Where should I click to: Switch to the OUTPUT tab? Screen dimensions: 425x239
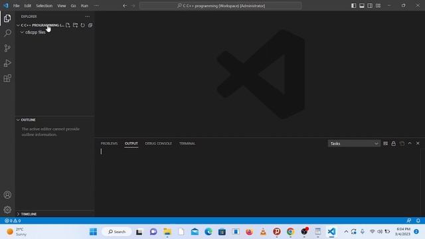(131, 143)
